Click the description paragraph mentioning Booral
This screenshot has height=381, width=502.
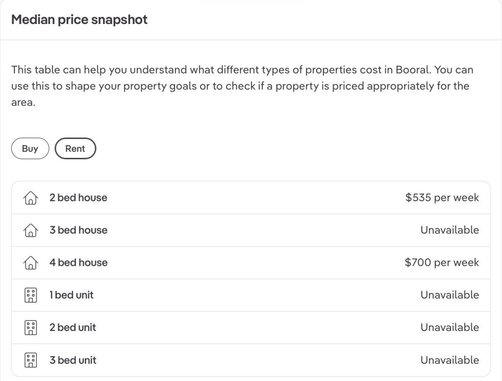(242, 86)
